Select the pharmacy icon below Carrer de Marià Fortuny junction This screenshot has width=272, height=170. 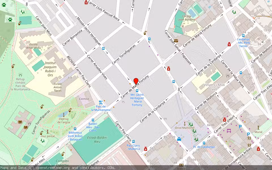[168, 69]
